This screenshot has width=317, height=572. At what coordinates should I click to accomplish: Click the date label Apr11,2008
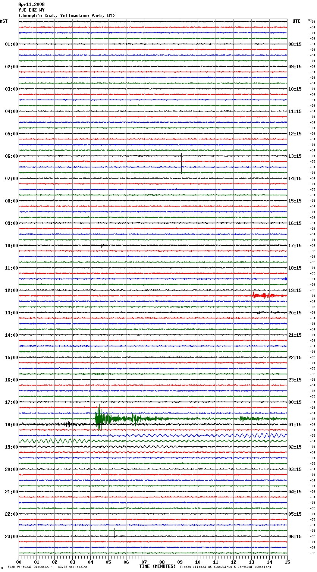31,4
